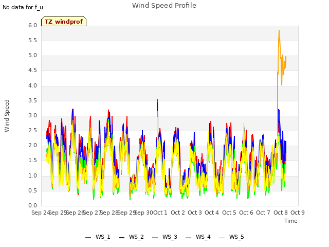Click the 3.0 y-axis tick label

(32, 116)
